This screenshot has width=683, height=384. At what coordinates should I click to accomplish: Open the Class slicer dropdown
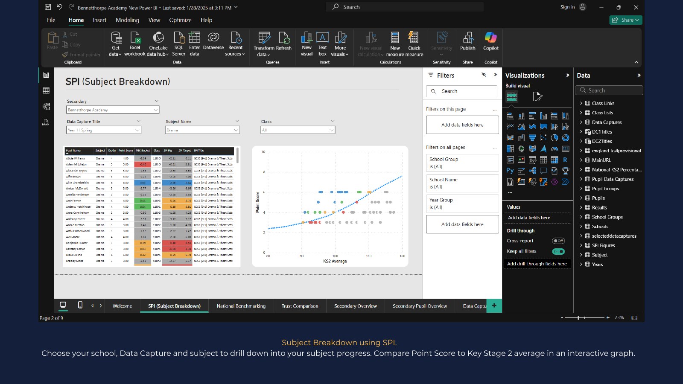pyautogui.click(x=298, y=130)
